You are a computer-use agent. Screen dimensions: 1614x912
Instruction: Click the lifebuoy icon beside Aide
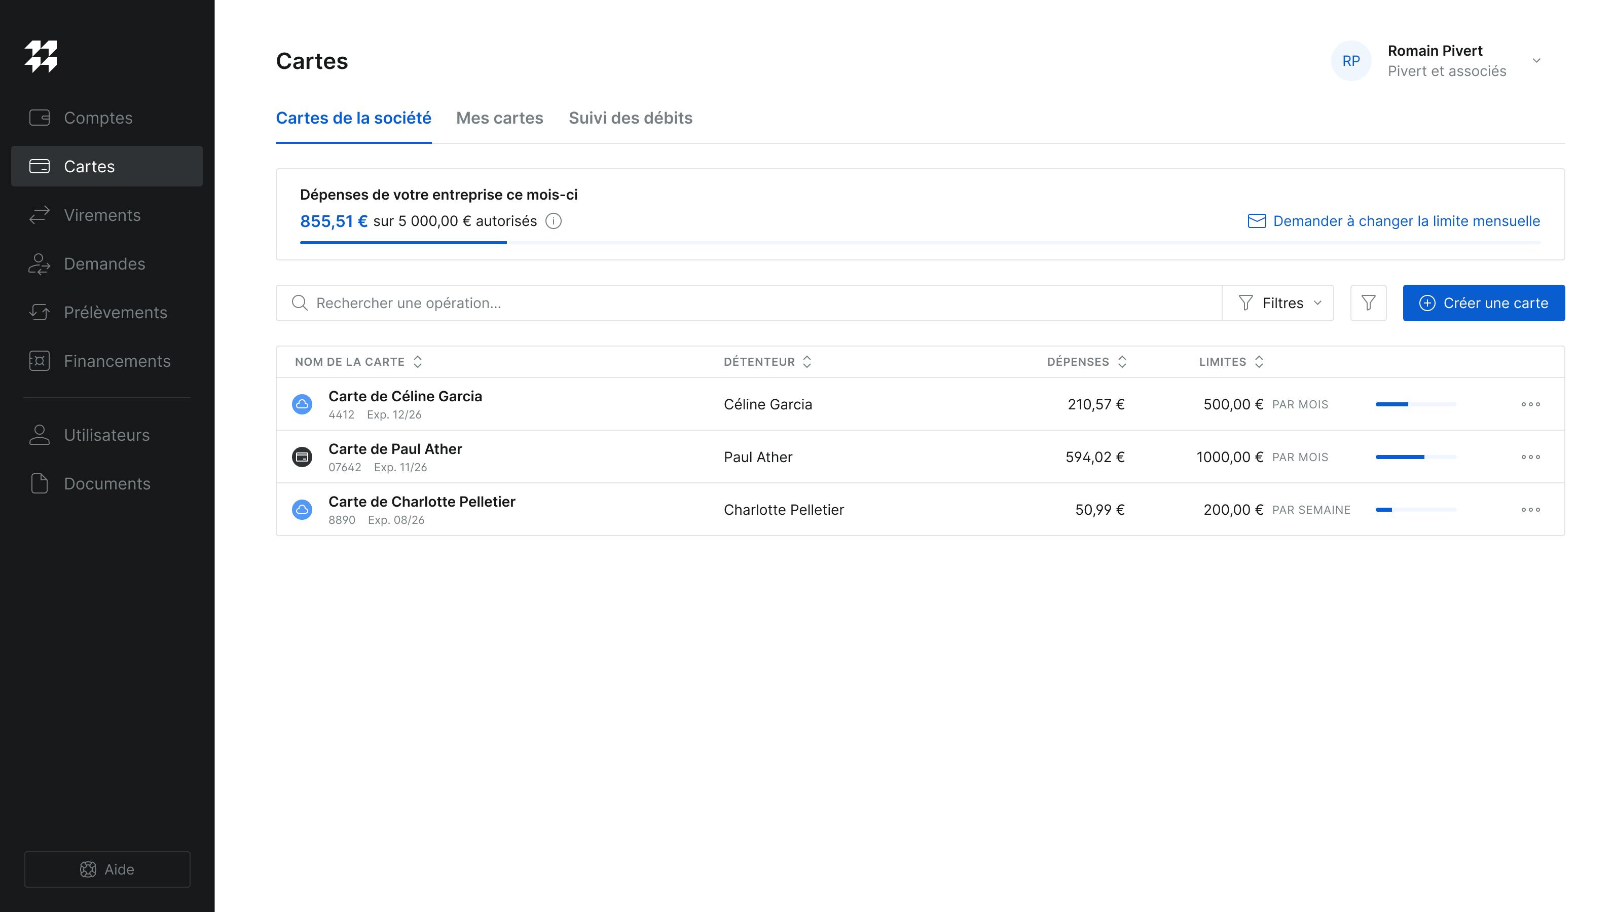[88, 869]
